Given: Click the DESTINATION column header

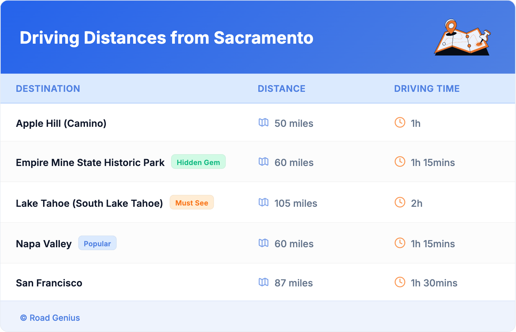Looking at the screenshot, I should pos(48,89).
